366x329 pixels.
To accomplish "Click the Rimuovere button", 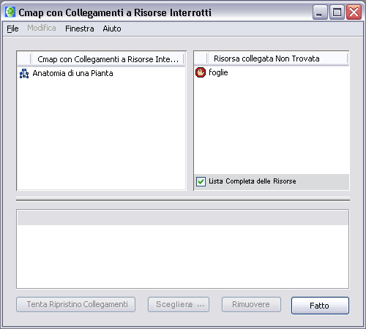I will coord(251,304).
